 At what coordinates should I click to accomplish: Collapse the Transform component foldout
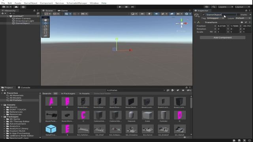(x=195, y=22)
